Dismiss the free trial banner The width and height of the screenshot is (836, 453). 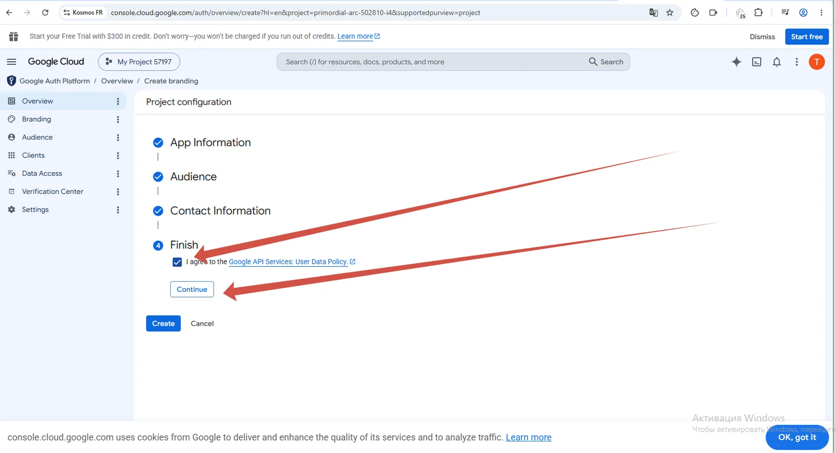762,37
